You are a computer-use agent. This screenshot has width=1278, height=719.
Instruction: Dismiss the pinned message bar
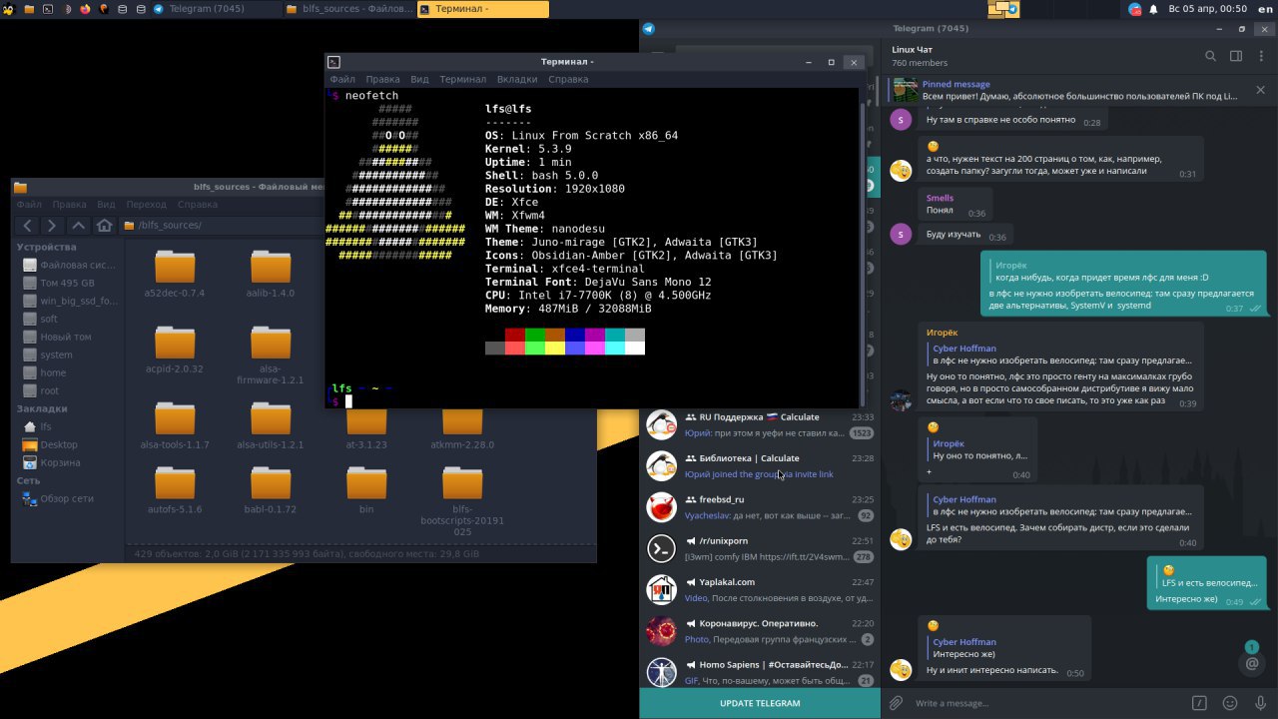(1260, 90)
